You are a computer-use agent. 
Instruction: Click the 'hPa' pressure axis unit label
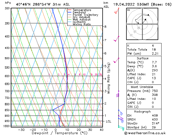pyautogui.click(x=8, y=3)
